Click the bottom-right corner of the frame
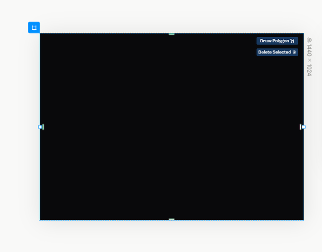 303,220
